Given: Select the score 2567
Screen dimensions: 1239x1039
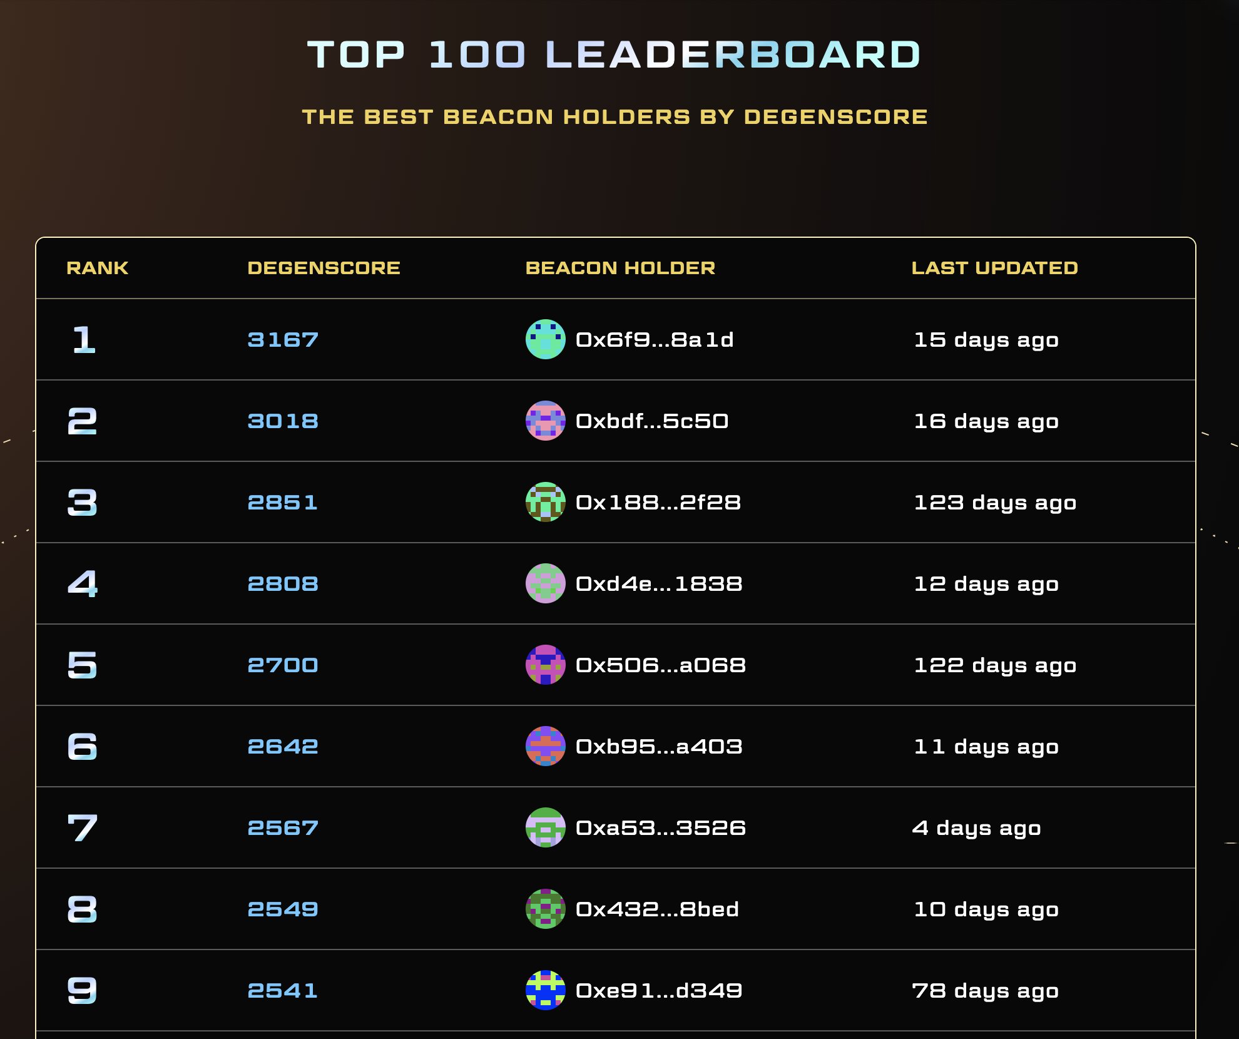Looking at the screenshot, I should 283,828.
